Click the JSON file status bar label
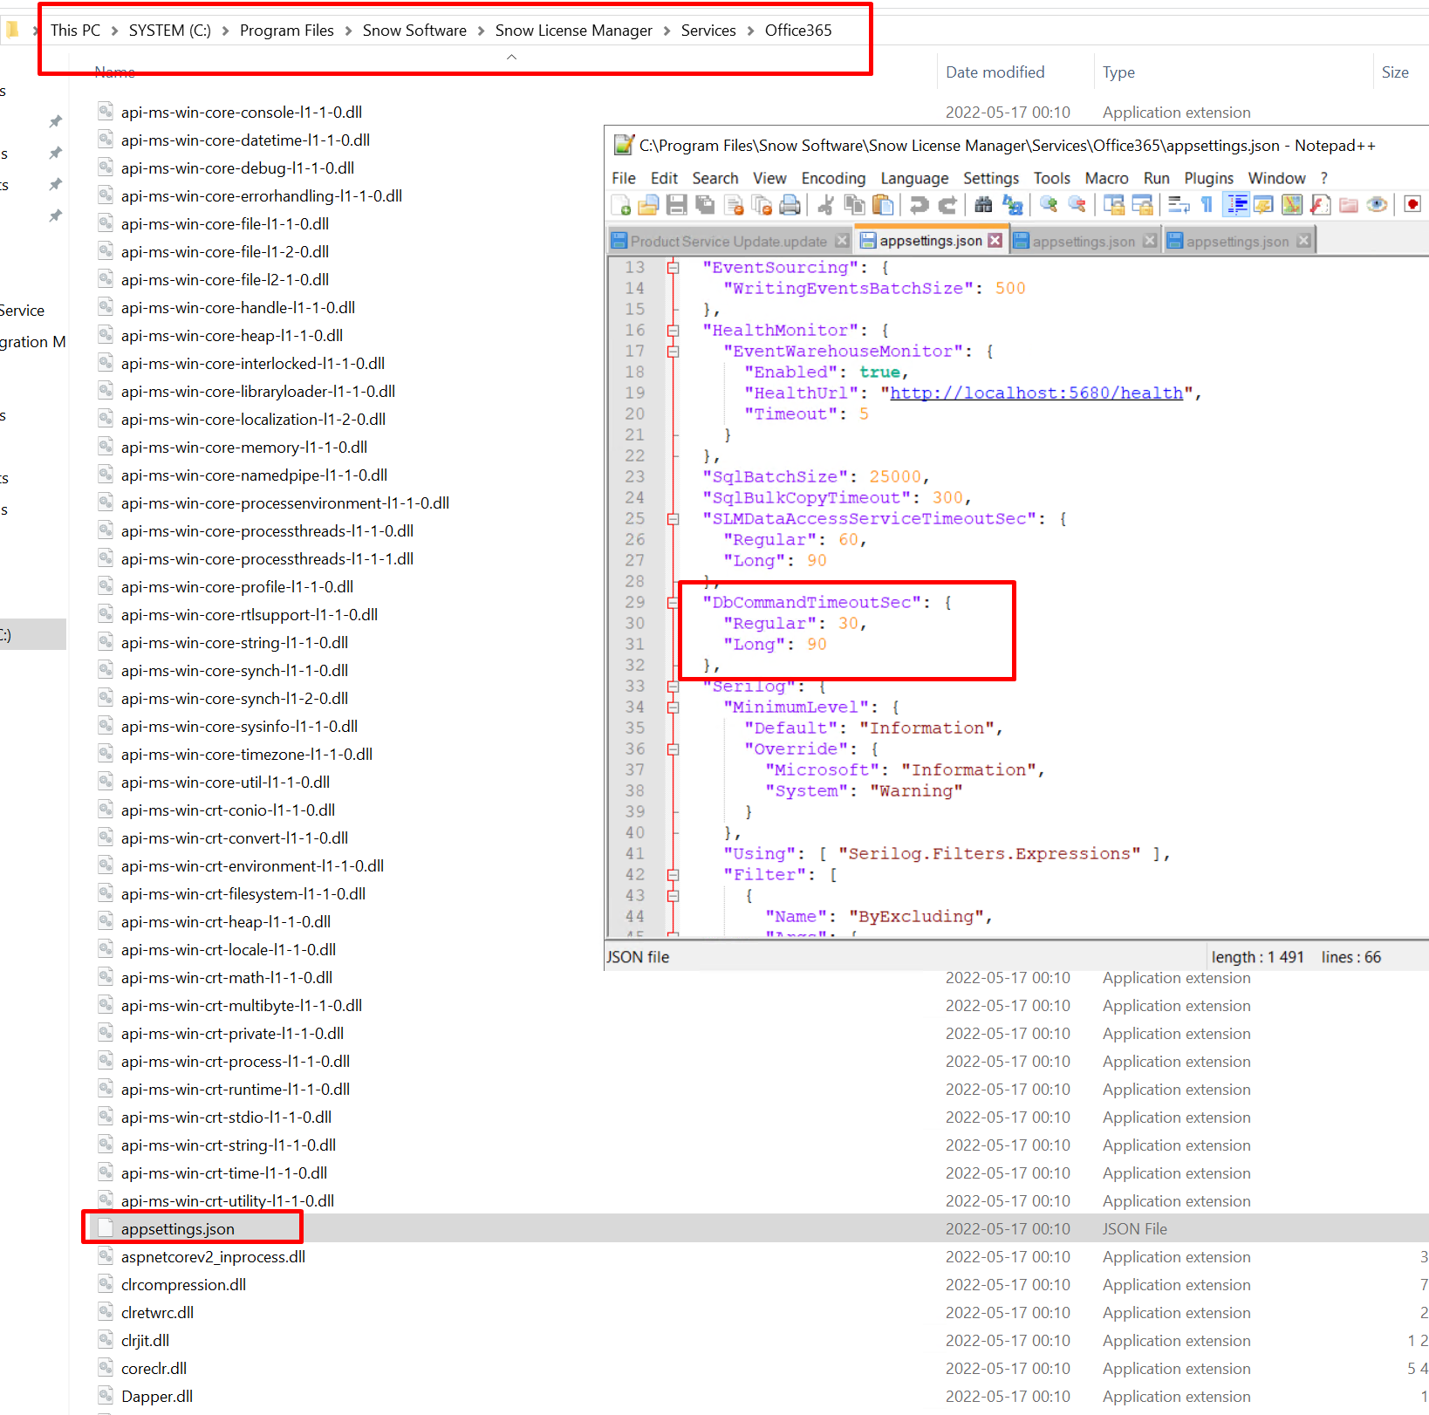The width and height of the screenshot is (1429, 1415). (x=638, y=957)
